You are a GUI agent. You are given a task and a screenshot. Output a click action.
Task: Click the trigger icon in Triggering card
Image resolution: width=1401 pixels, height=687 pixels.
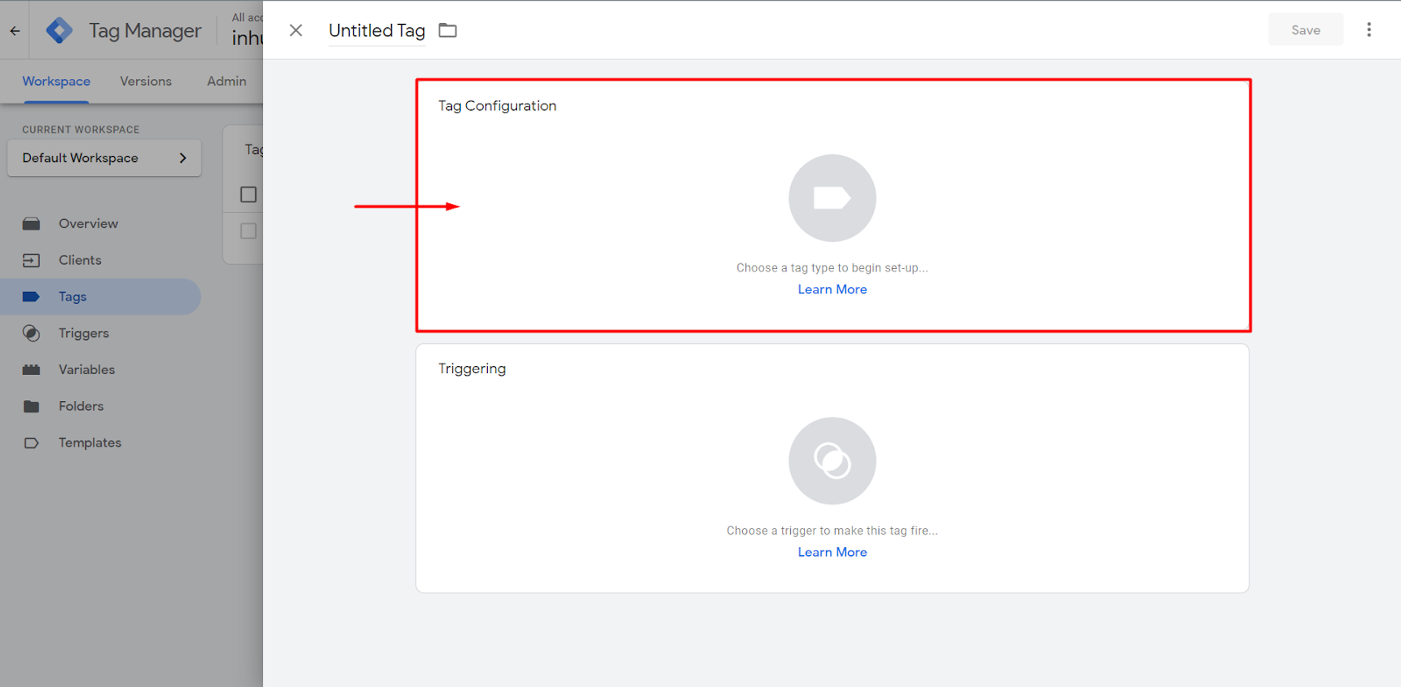click(x=832, y=461)
